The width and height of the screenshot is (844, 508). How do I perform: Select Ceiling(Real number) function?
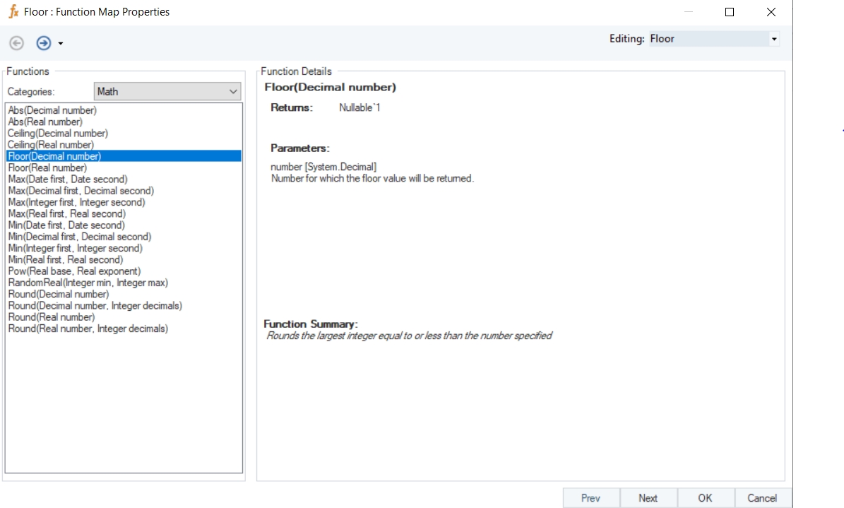pyautogui.click(x=51, y=145)
